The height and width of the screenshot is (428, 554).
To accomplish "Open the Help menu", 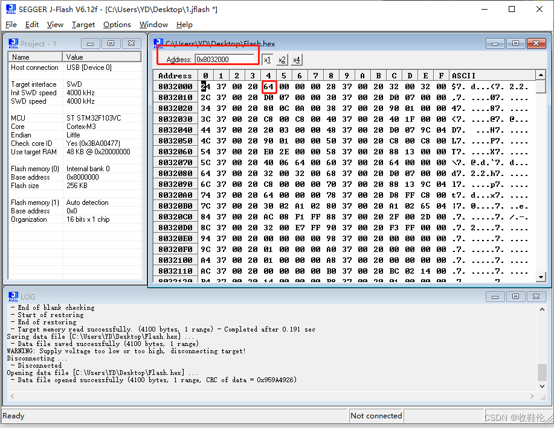I will coord(185,25).
